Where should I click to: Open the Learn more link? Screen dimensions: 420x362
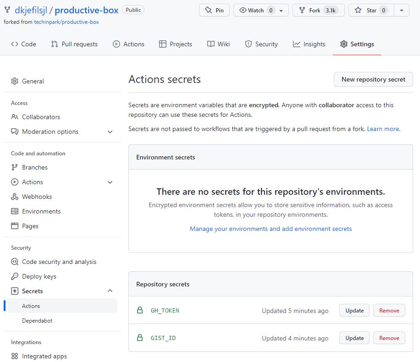(383, 129)
